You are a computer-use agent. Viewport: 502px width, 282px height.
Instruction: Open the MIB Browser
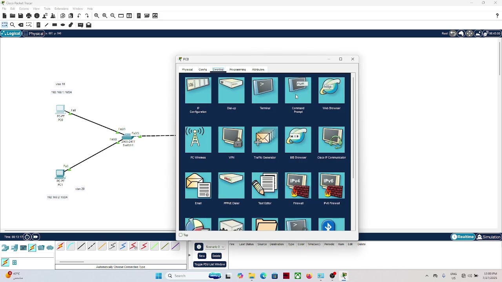pos(298,140)
